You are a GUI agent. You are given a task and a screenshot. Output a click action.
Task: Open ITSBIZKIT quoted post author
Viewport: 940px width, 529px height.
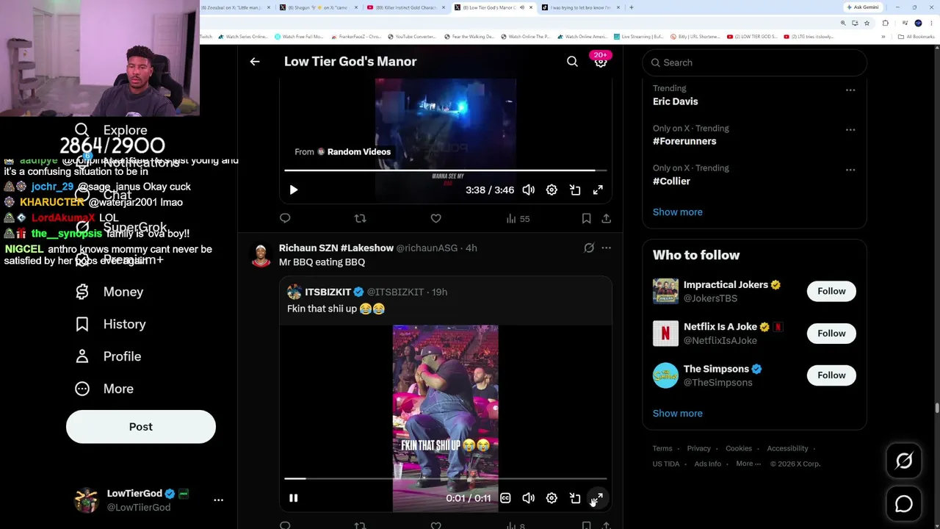[328, 292]
